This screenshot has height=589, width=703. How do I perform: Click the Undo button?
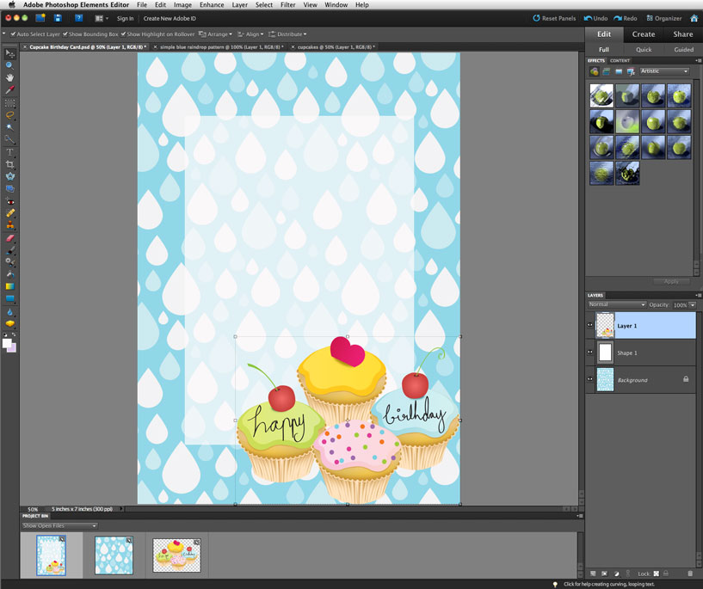595,18
